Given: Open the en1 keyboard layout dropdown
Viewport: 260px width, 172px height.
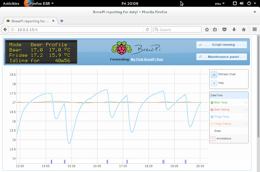Looking at the screenshot, I should pyautogui.click(x=220, y=4).
